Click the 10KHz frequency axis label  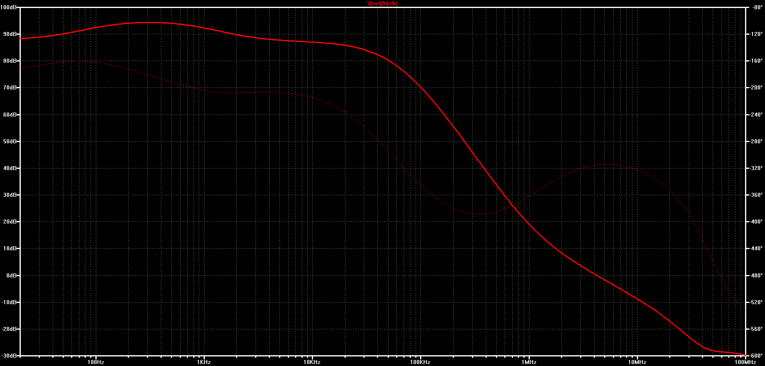pyautogui.click(x=312, y=362)
